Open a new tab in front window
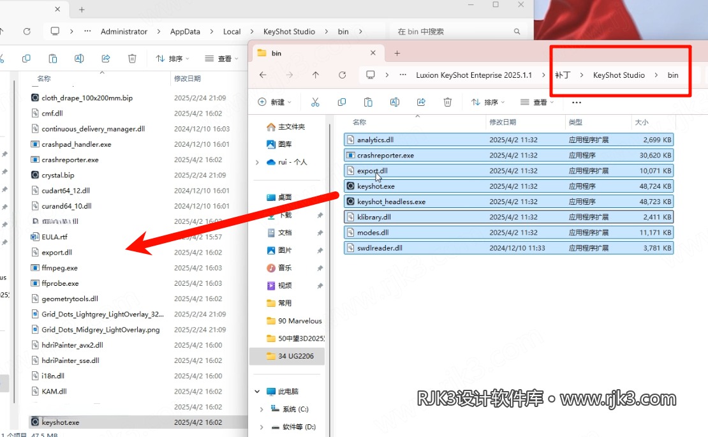 (397, 54)
